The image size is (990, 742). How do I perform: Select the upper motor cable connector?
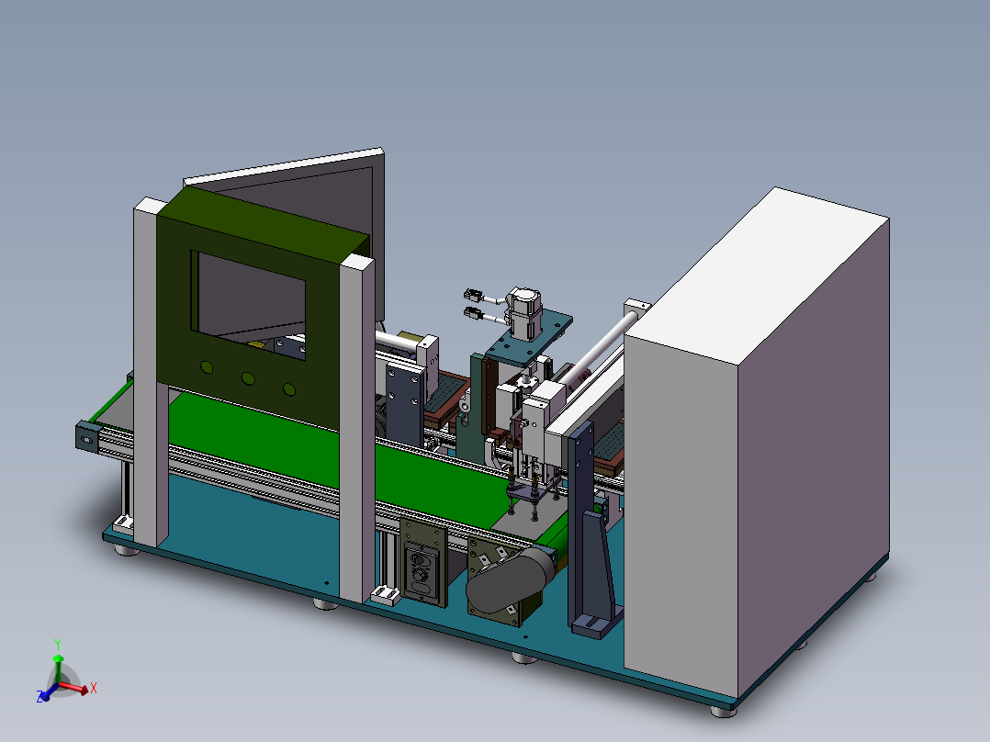pyautogui.click(x=472, y=294)
